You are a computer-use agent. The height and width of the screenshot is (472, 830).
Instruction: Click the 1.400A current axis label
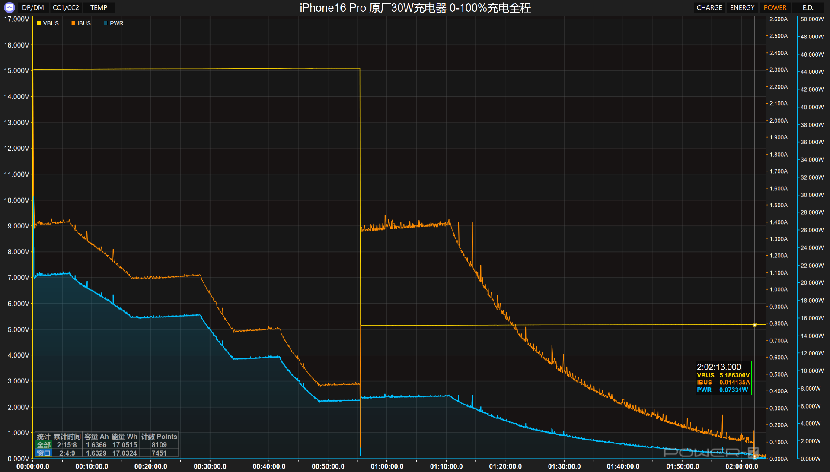(778, 222)
